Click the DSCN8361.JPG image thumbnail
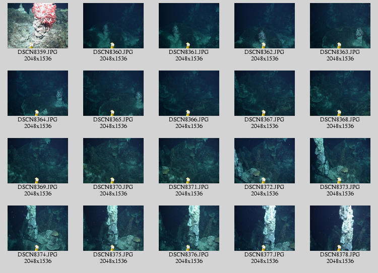This screenshot has height=273, width=378. click(189, 26)
